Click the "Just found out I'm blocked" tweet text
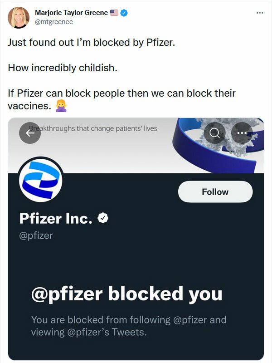Screen dimensions: 272x363 (x=91, y=43)
